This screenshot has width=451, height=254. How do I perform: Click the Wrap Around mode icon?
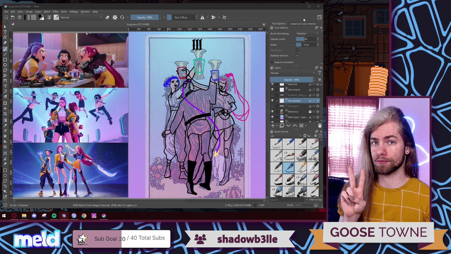[x=225, y=17]
